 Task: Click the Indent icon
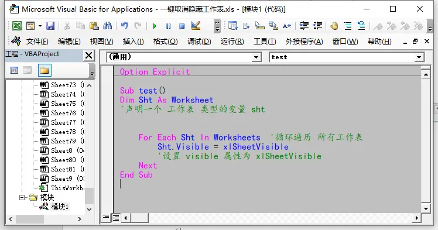pyautogui.click(x=304, y=26)
